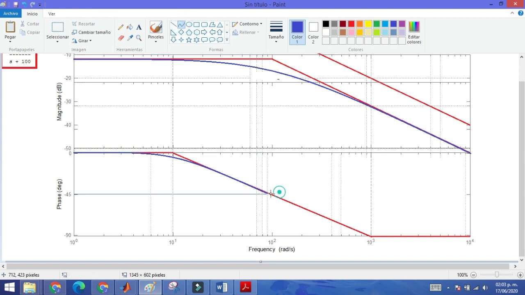This screenshot has height=295, width=525.
Task: Choose the Triangle shape
Action: tap(220, 25)
